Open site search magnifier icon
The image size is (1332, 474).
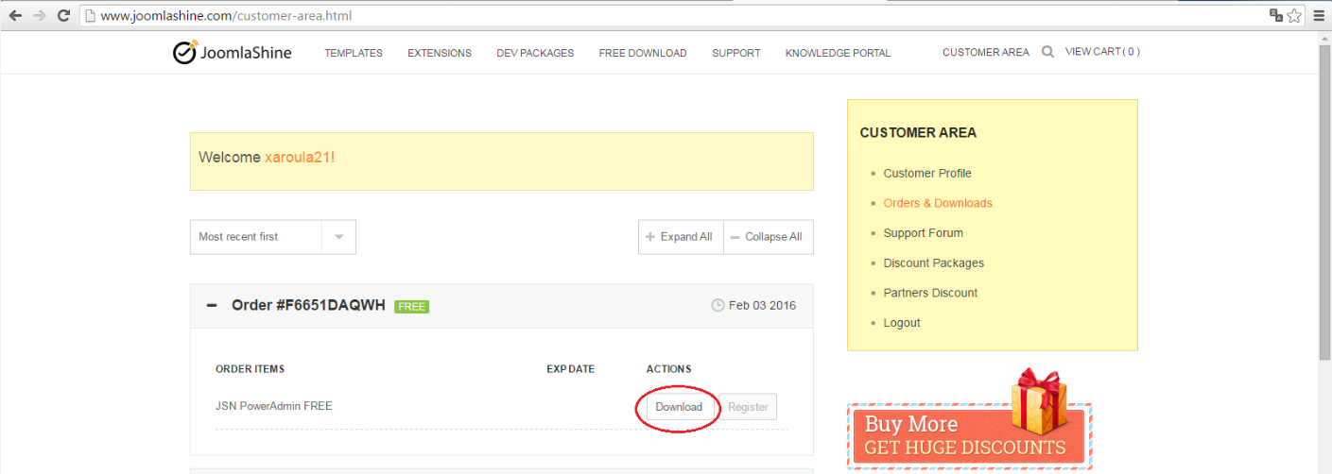click(x=1047, y=53)
